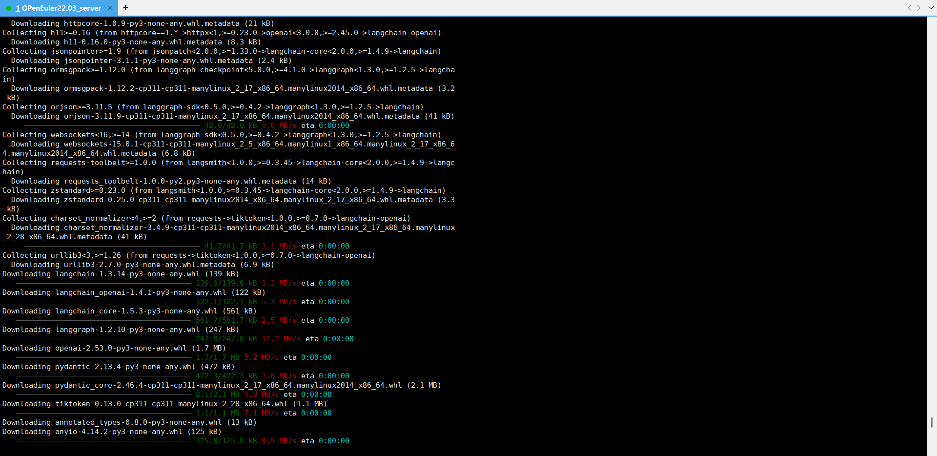Image resolution: width=937 pixels, height=456 pixels.
Task: Click the green connection status dot
Action: click(9, 8)
